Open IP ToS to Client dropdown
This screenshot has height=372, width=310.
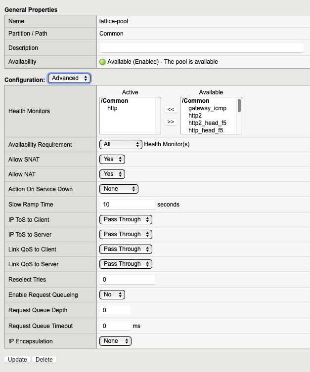(x=126, y=219)
